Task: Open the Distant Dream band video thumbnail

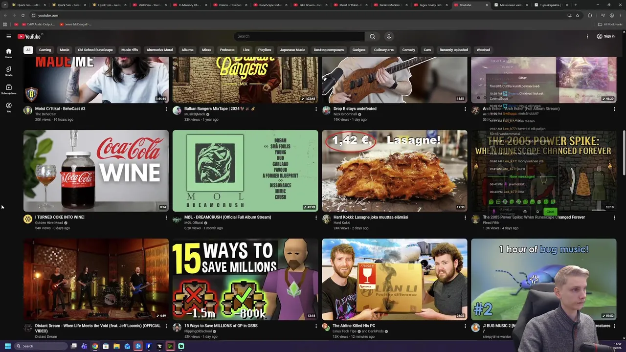Action: [x=96, y=279]
